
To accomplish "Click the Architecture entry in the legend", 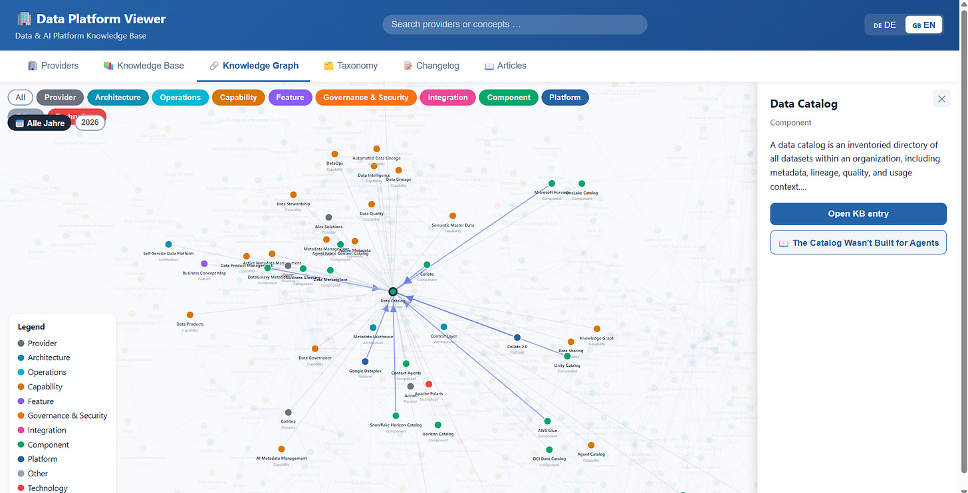I will click(44, 357).
